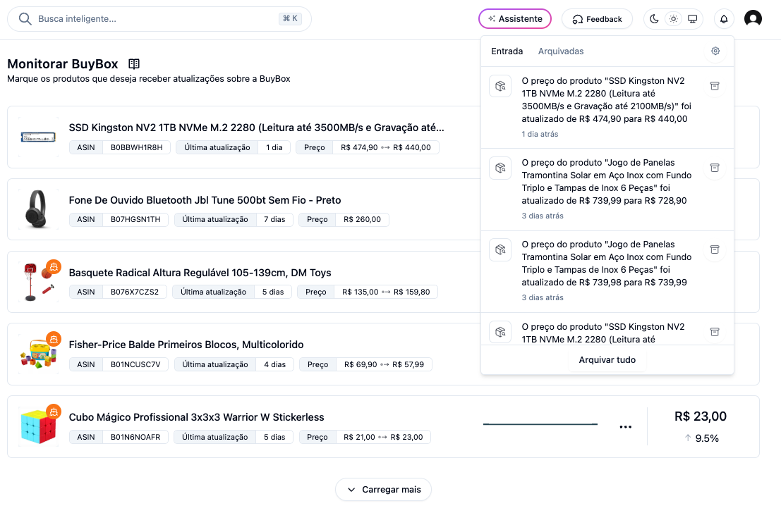Switch to the Arquivadas tab
This screenshot has width=781, height=525.
tap(561, 51)
